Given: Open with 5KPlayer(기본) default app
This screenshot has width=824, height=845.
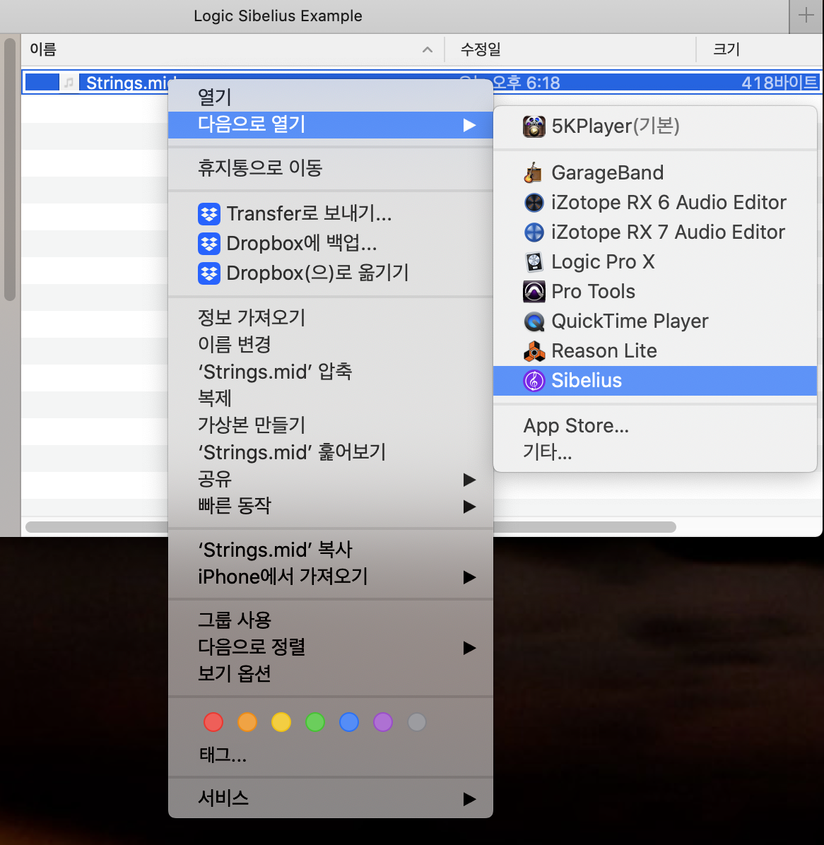Looking at the screenshot, I should (655, 126).
